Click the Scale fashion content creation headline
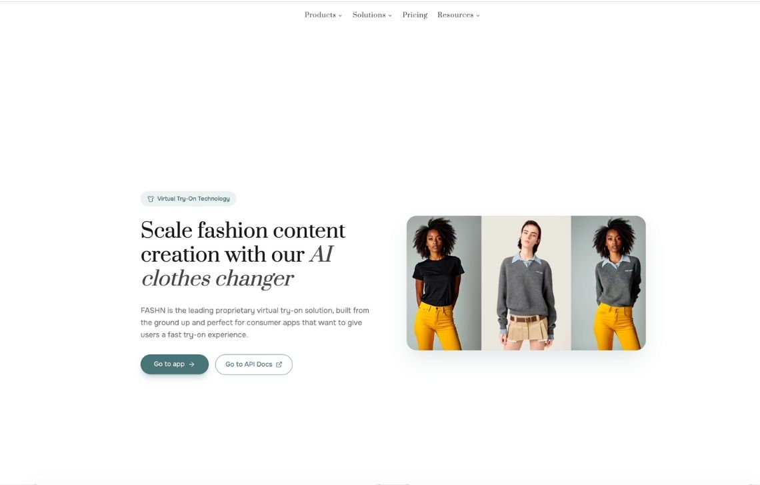This screenshot has width=760, height=485. coord(243,242)
